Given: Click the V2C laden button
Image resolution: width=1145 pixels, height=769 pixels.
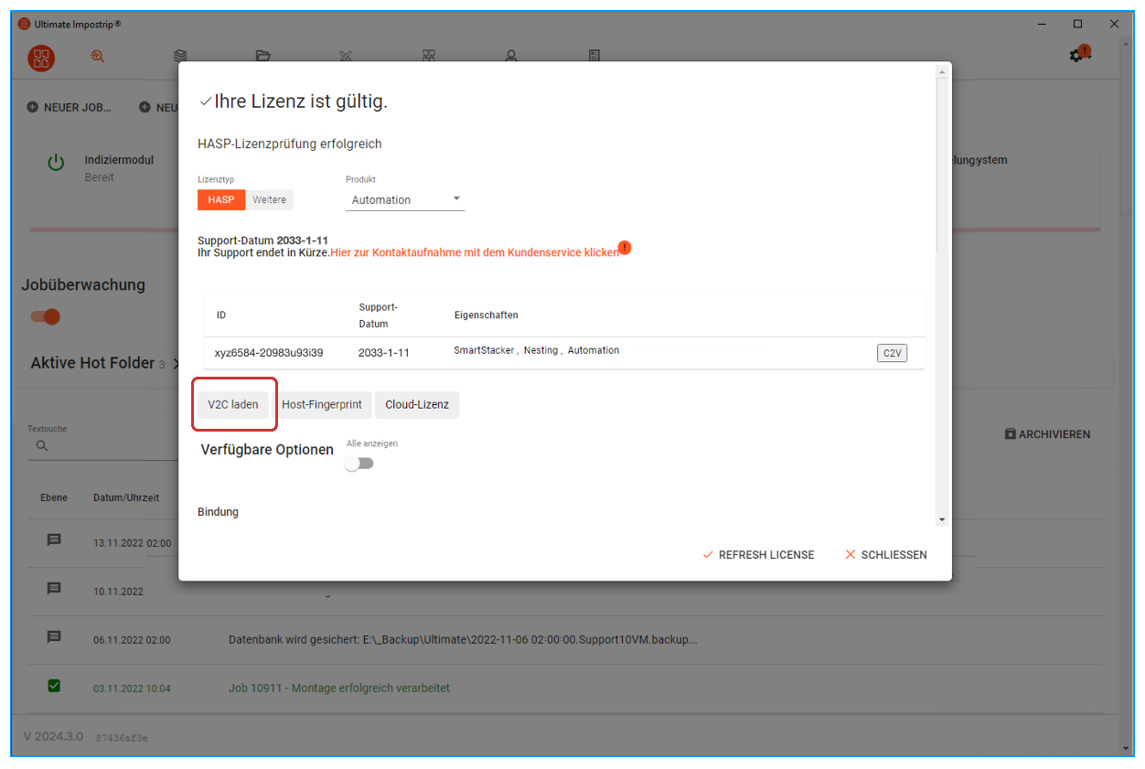Looking at the screenshot, I should (233, 404).
